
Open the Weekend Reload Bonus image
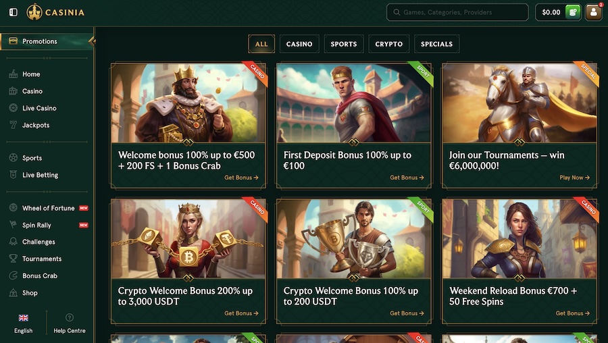pyautogui.click(x=520, y=238)
